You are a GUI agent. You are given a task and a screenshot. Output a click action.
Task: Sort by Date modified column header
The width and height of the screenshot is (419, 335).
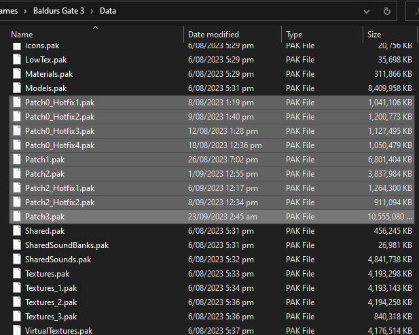pos(233,35)
